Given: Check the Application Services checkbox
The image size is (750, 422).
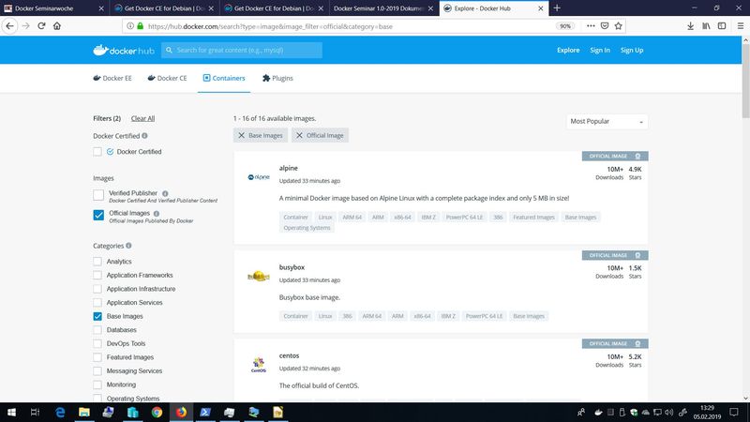Looking at the screenshot, I should 97,302.
